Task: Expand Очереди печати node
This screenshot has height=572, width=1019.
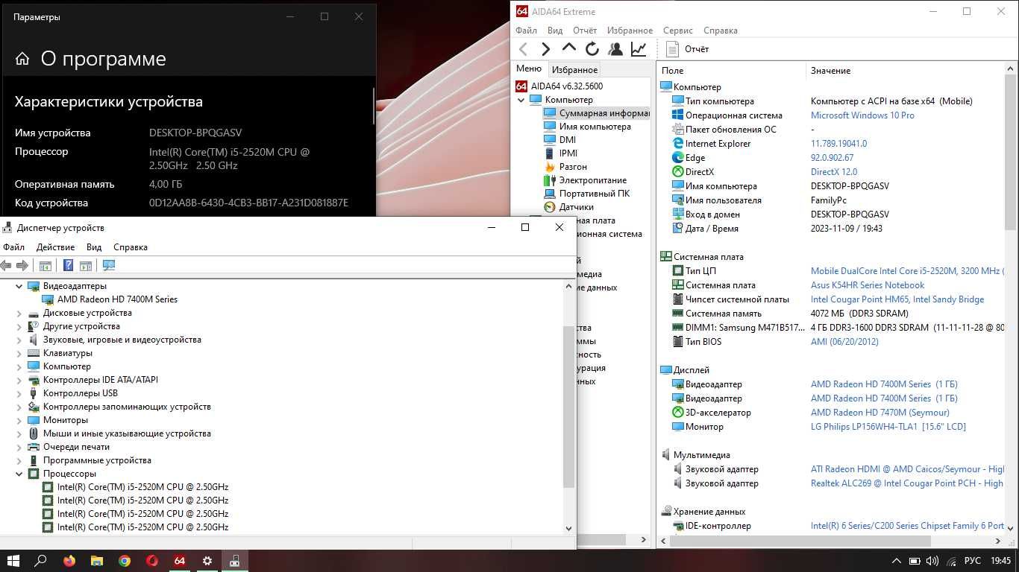Action: (19, 447)
